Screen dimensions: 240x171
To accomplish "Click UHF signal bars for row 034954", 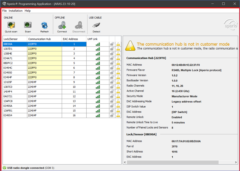I will pyautogui.click(x=98, y=115).
